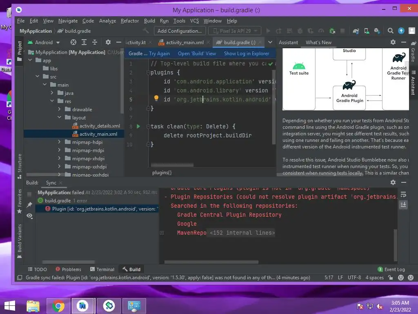Click the happy smiley feedback icon
418x314 pixels.
(401, 278)
